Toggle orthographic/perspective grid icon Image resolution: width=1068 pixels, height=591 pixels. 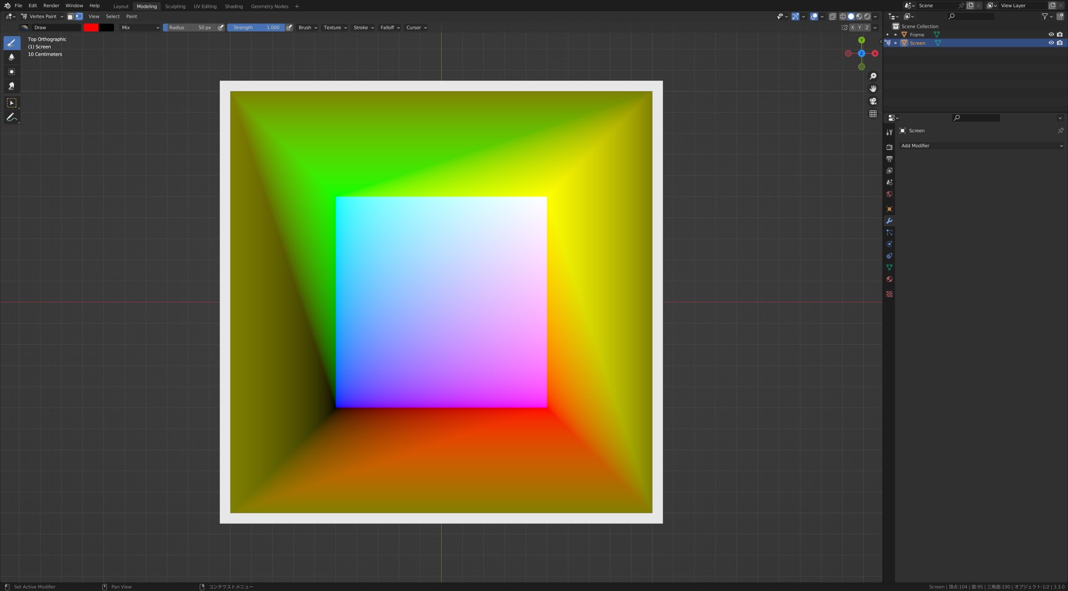point(873,114)
